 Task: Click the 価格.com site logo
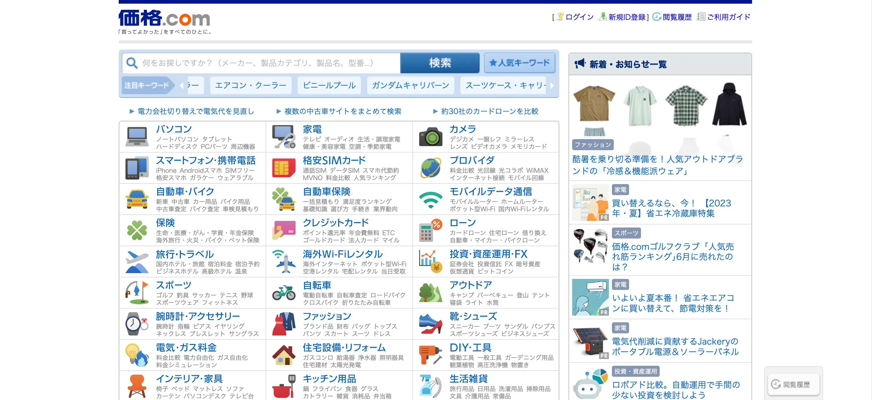point(164,18)
